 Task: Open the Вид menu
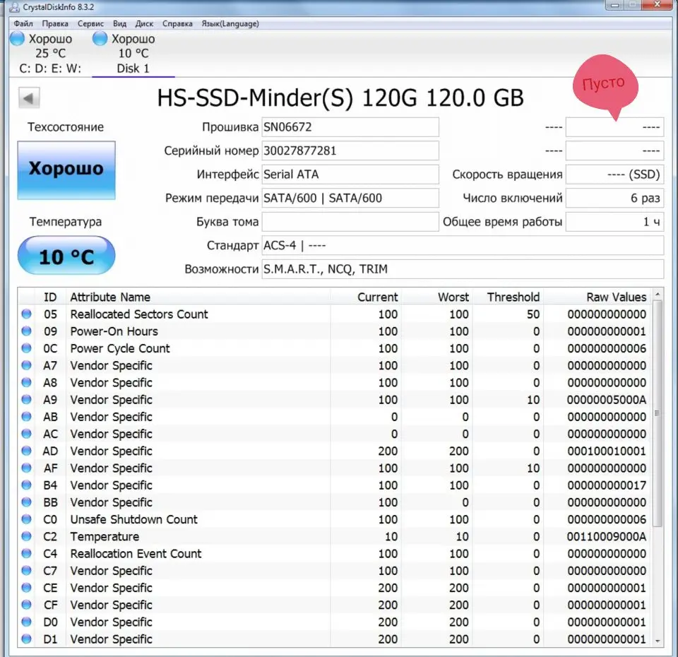[119, 23]
